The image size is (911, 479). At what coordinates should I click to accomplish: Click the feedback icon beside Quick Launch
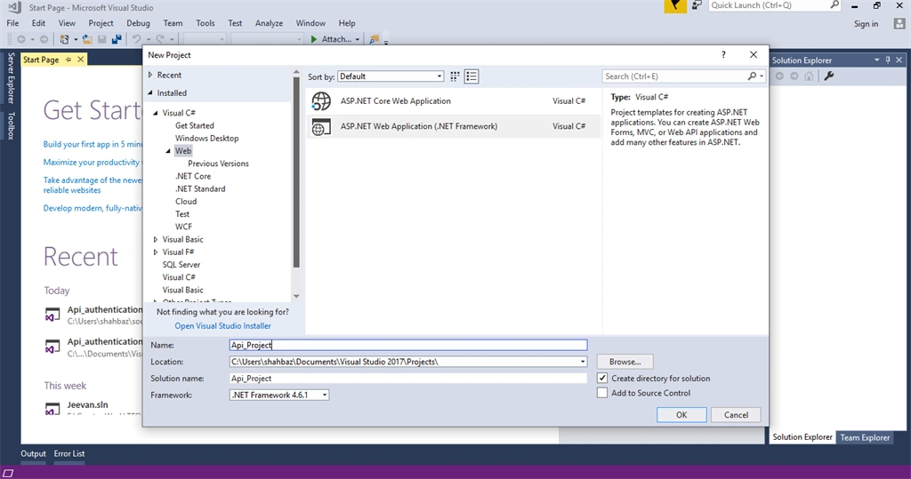pos(697,5)
